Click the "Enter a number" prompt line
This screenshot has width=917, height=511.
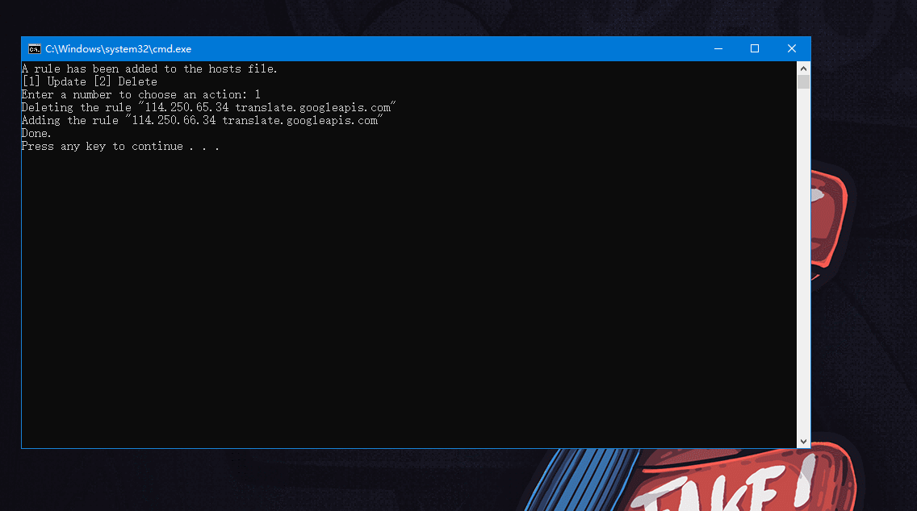point(140,95)
